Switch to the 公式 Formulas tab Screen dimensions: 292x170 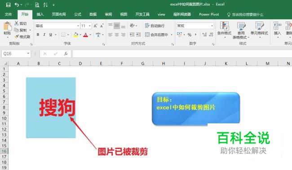78,14
